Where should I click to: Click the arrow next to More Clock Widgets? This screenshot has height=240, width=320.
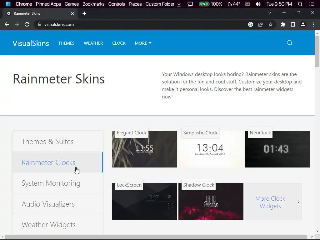pyautogui.click(x=298, y=202)
